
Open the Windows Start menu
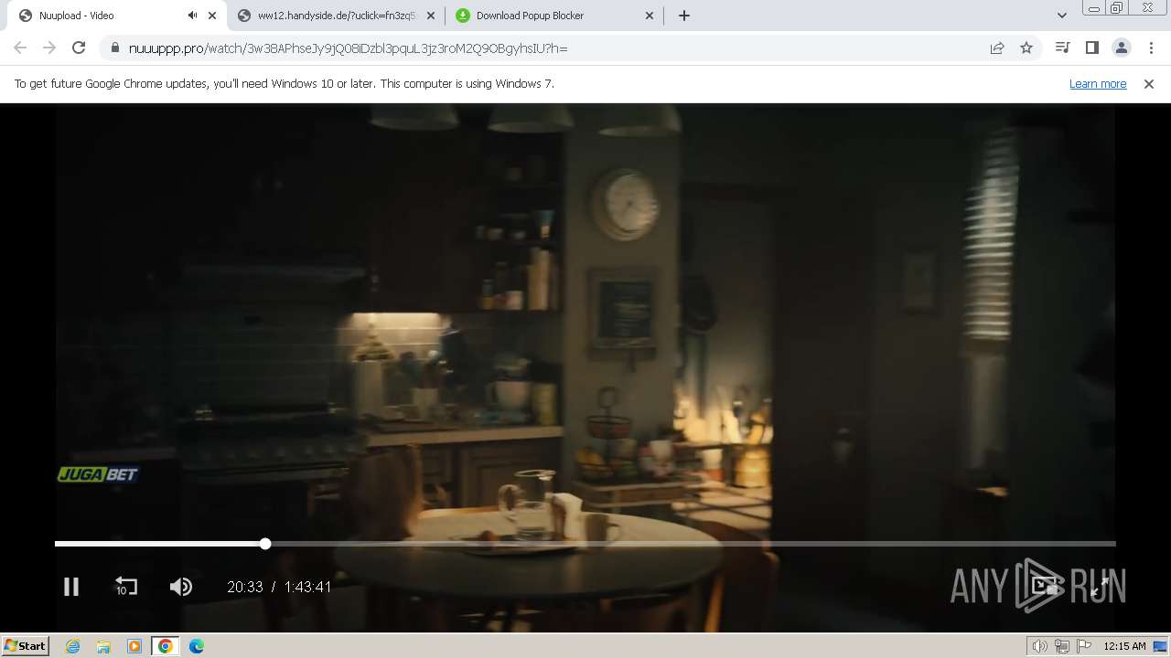(x=26, y=645)
